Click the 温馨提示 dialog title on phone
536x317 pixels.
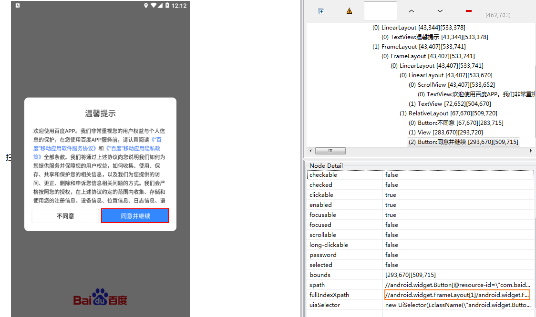tap(100, 113)
